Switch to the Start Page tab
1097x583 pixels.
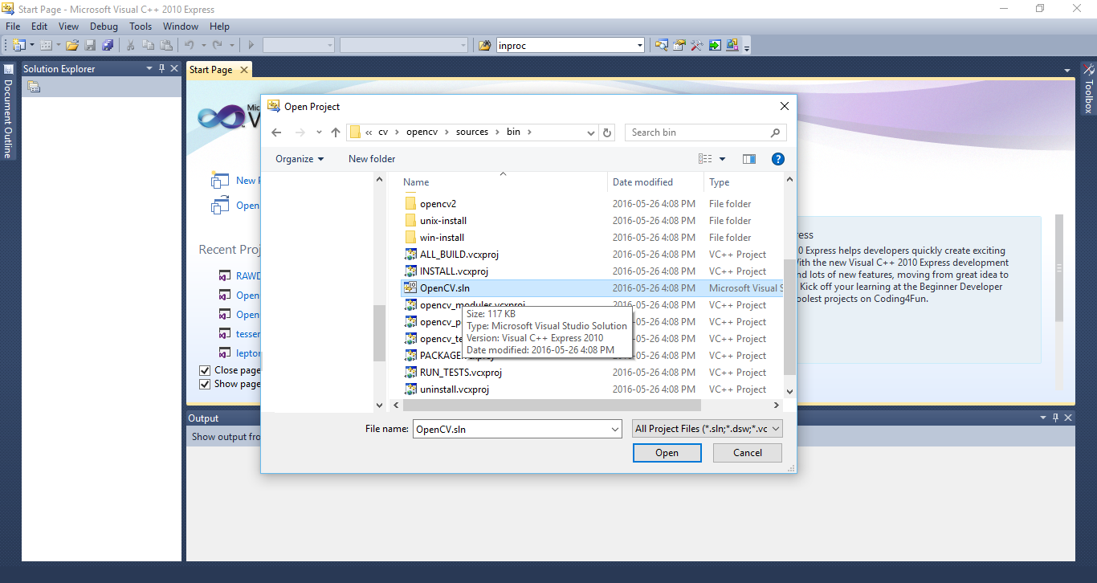211,70
